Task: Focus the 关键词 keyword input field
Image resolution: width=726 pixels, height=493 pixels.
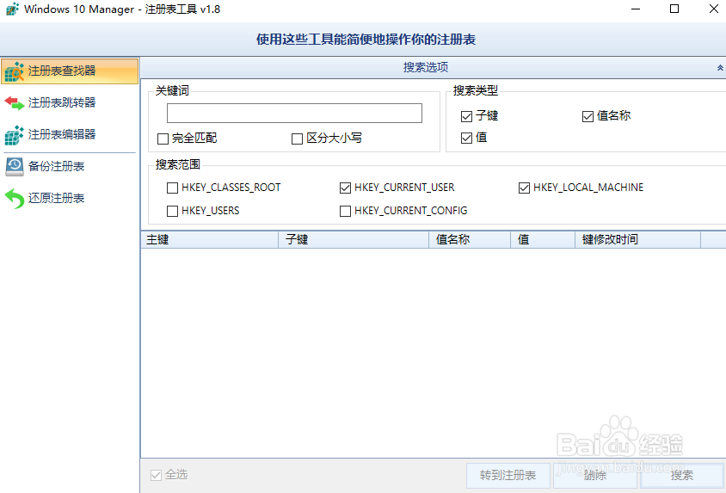Action: tap(294, 113)
